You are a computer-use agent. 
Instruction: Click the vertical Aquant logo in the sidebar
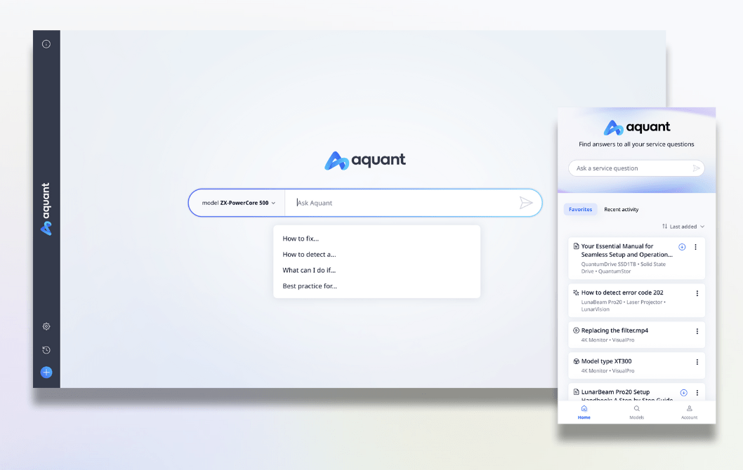point(46,209)
